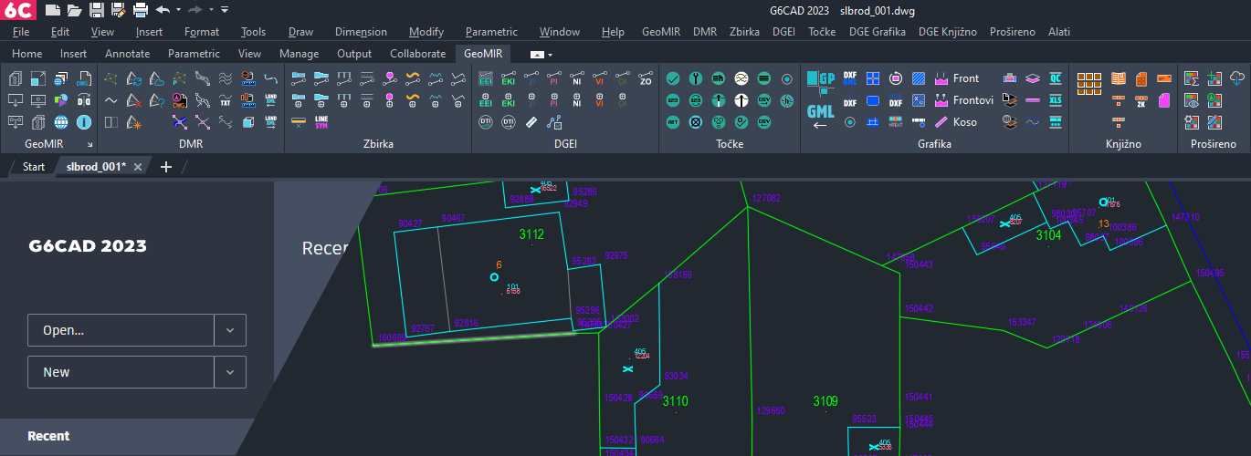
Task: Add a new drawing tab with plus button
Action: pos(165,167)
